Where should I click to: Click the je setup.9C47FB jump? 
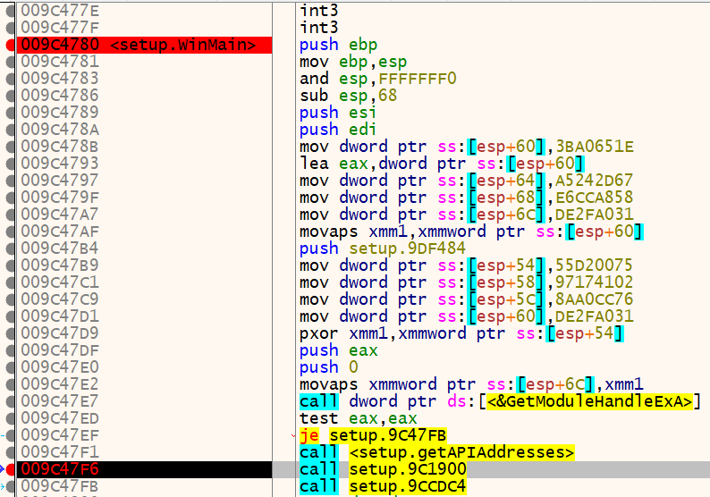click(373, 435)
